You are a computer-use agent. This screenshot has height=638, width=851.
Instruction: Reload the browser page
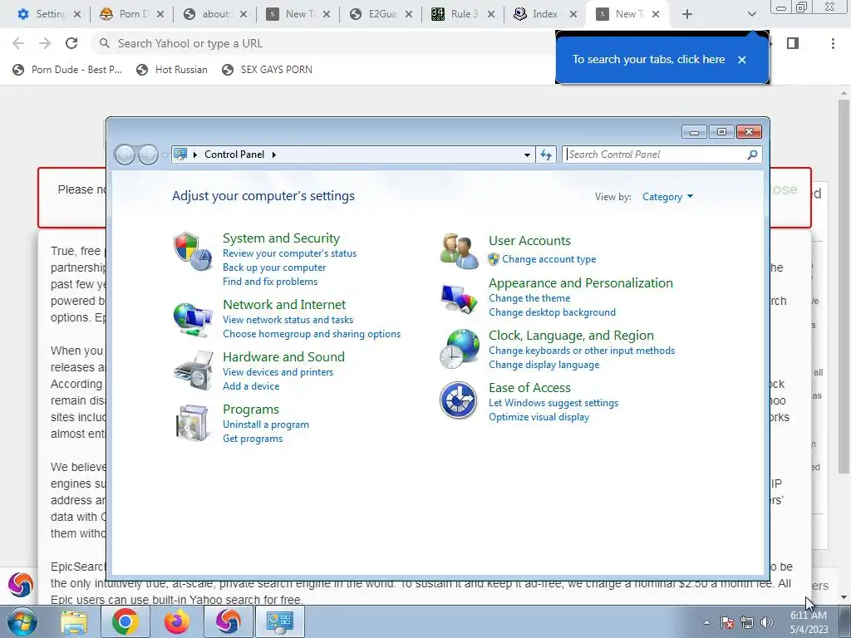71,43
